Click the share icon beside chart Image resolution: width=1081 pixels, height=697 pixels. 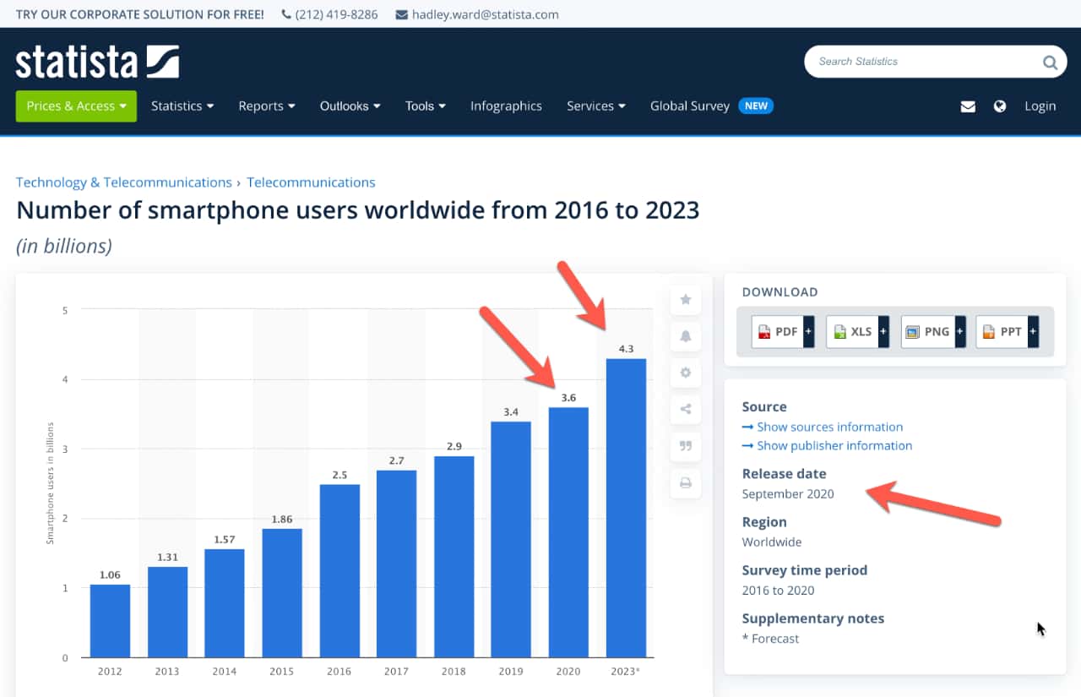(686, 410)
